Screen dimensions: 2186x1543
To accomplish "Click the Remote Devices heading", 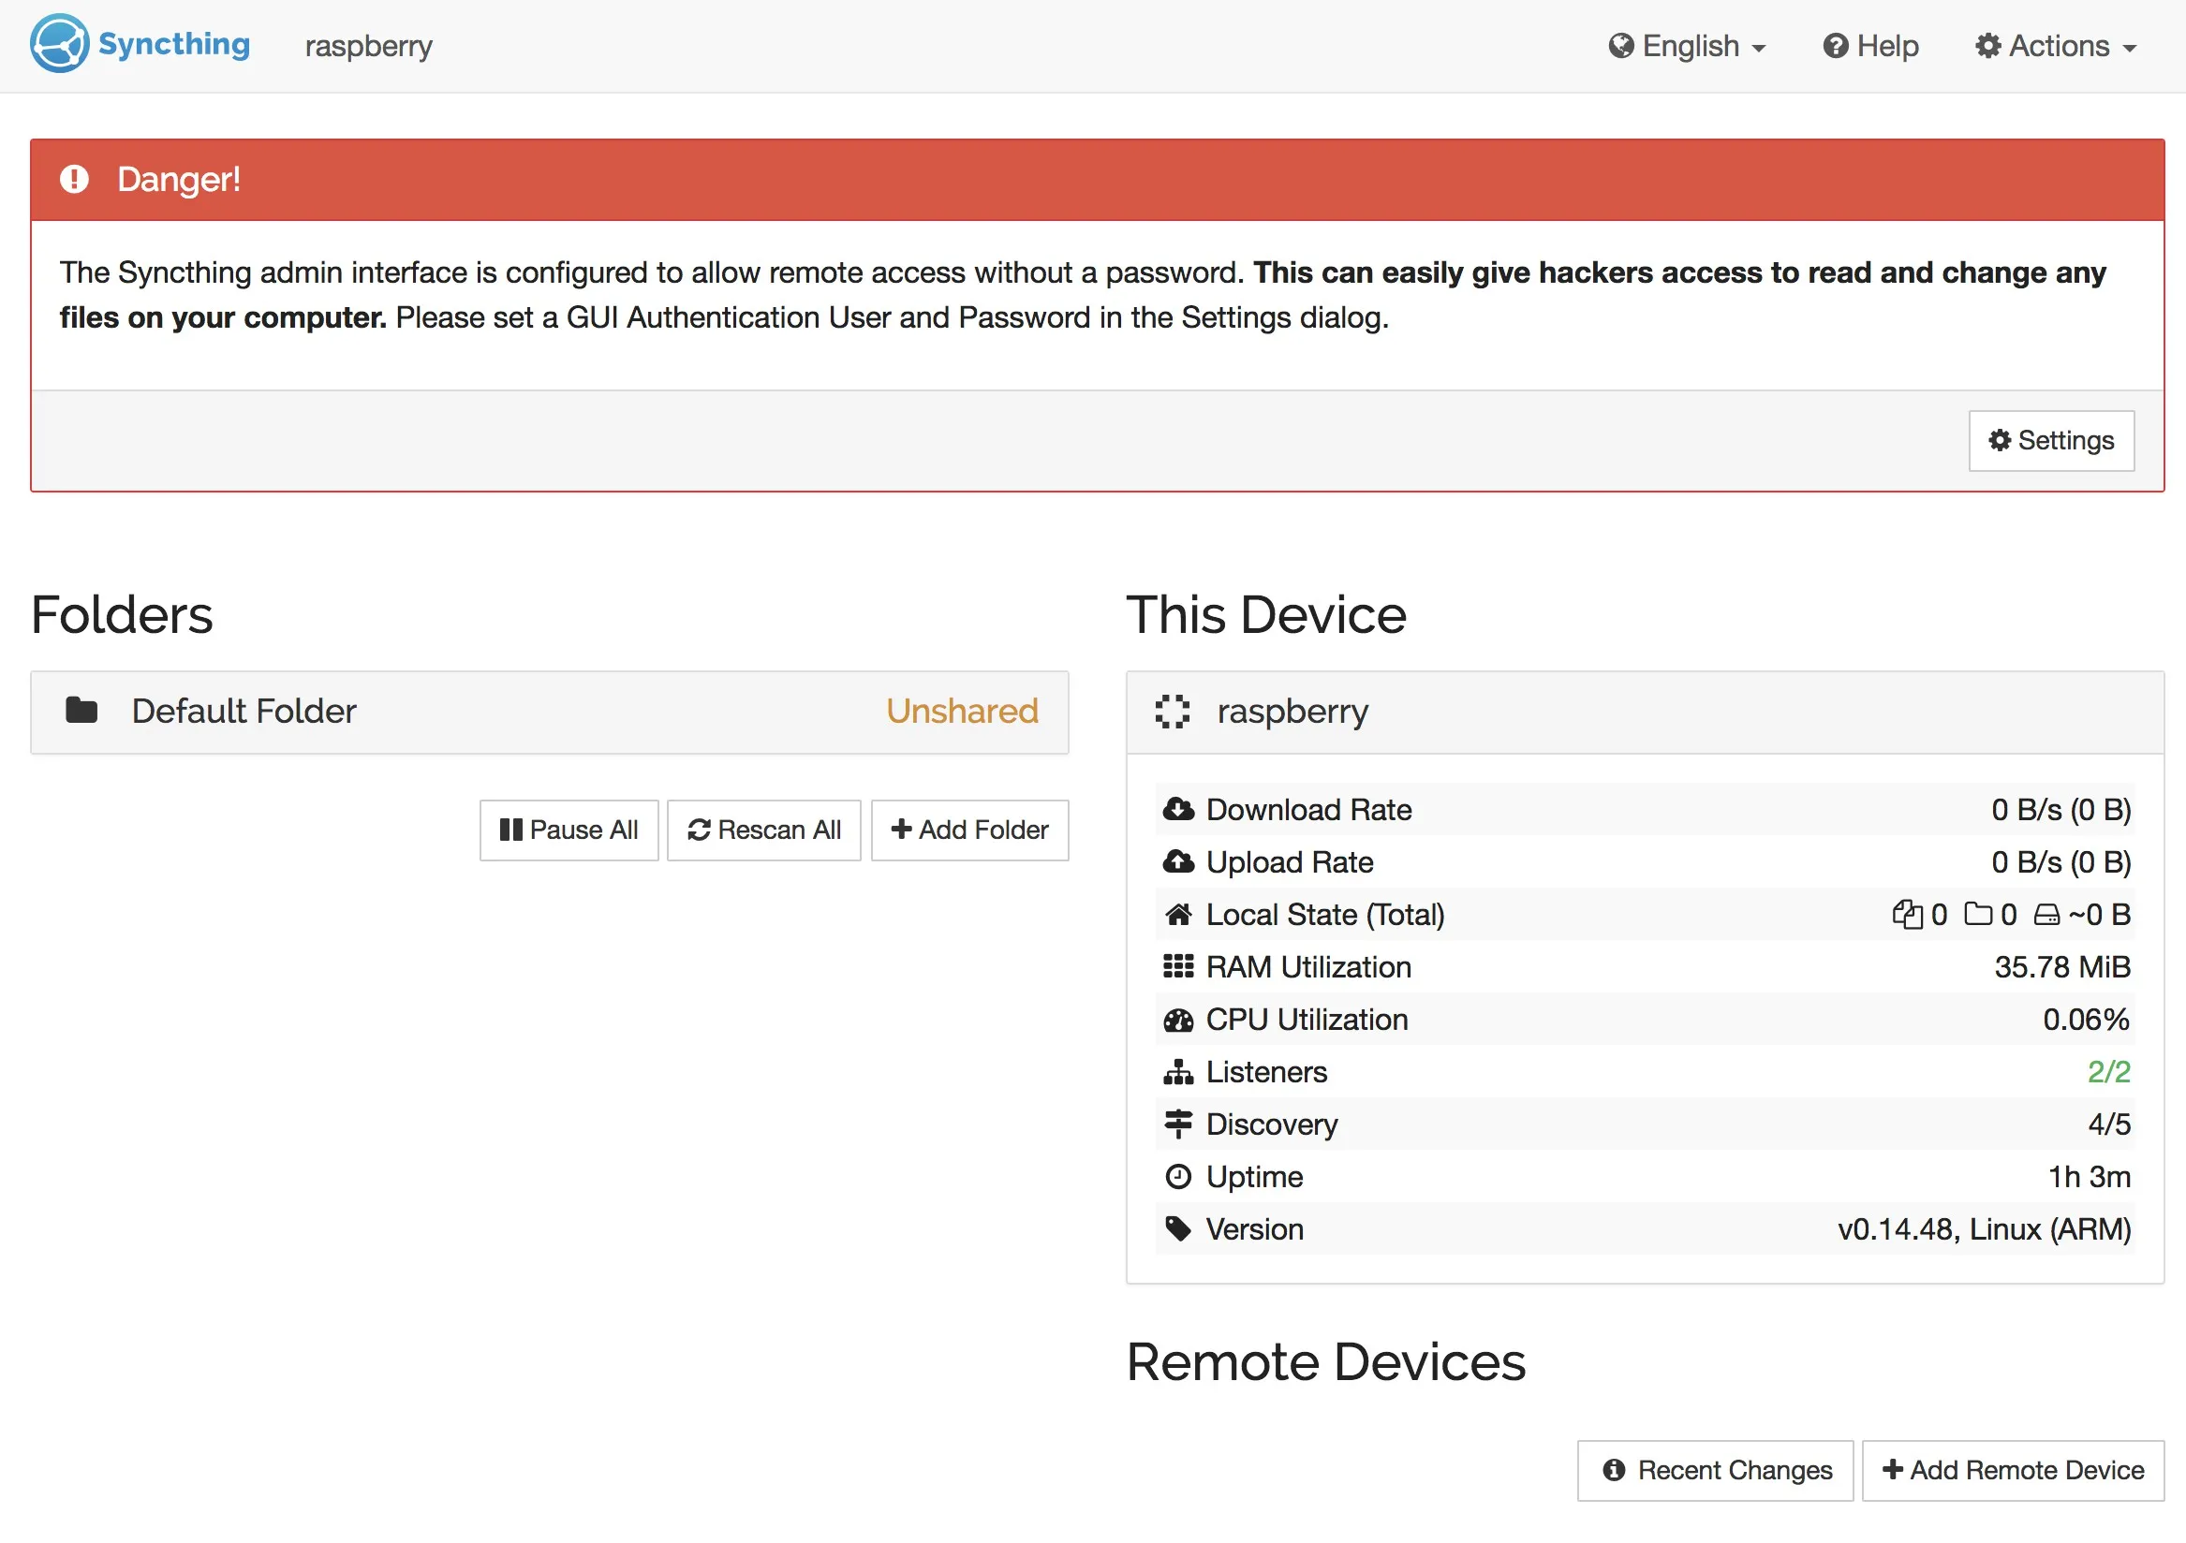I will coord(1326,1362).
